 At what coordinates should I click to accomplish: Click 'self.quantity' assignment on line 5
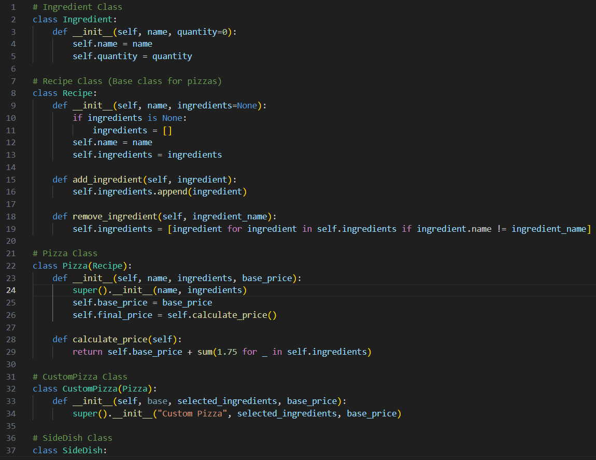point(105,57)
